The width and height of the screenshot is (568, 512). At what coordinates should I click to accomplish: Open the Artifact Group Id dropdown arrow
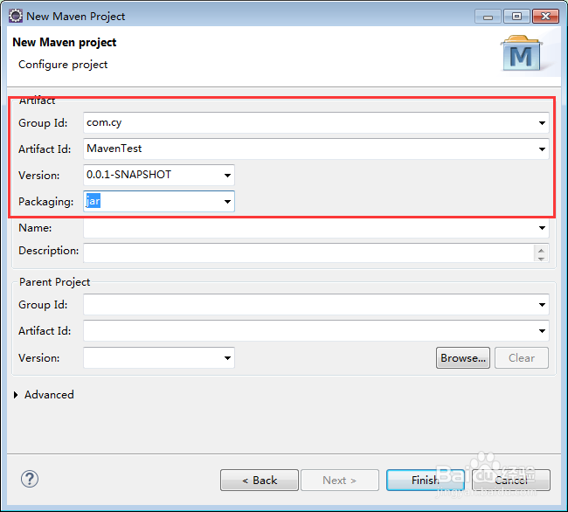(542, 123)
